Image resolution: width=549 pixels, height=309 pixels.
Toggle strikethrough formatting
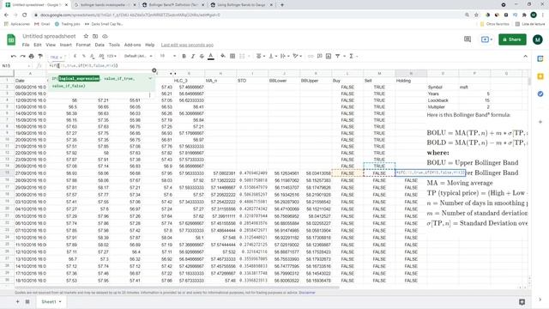[x=202, y=56]
